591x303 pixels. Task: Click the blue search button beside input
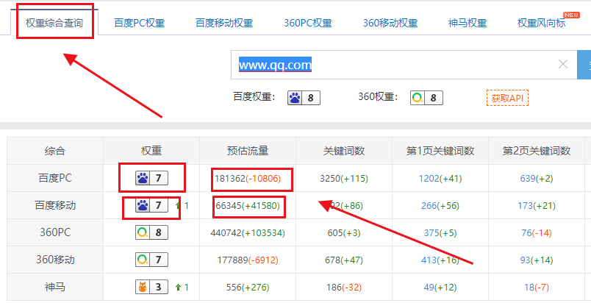coord(584,65)
